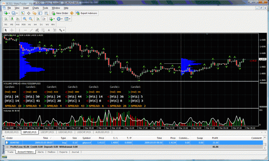Image resolution: width=269 pixels, height=161 pixels.
Task: Switch to the AUDUSD,M15 chart tab
Action: [102, 132]
